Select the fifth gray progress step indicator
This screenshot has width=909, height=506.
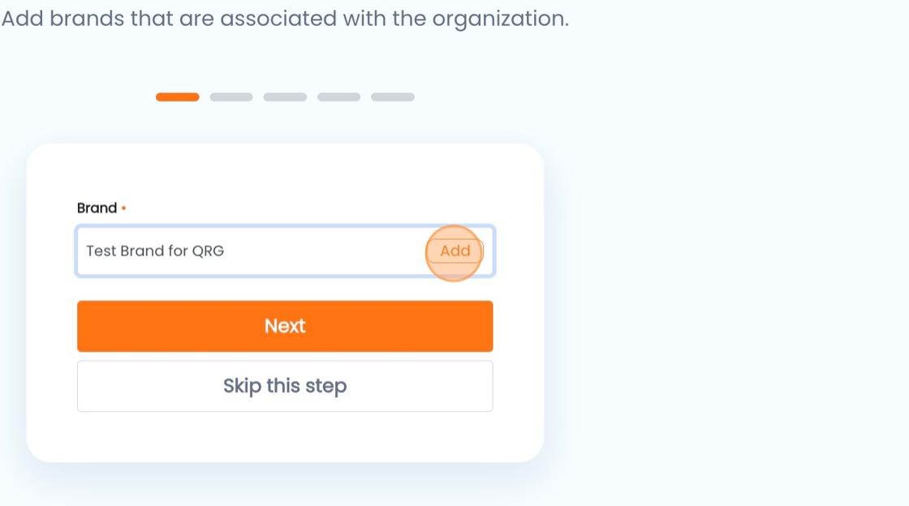tap(393, 96)
